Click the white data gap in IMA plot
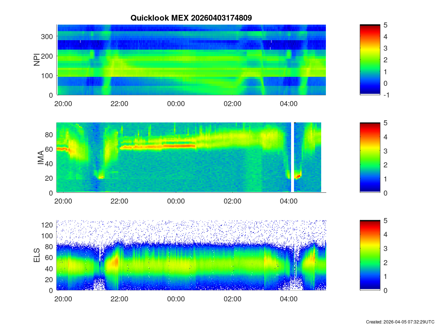Viewport: 435px width, 326px height. [293, 158]
